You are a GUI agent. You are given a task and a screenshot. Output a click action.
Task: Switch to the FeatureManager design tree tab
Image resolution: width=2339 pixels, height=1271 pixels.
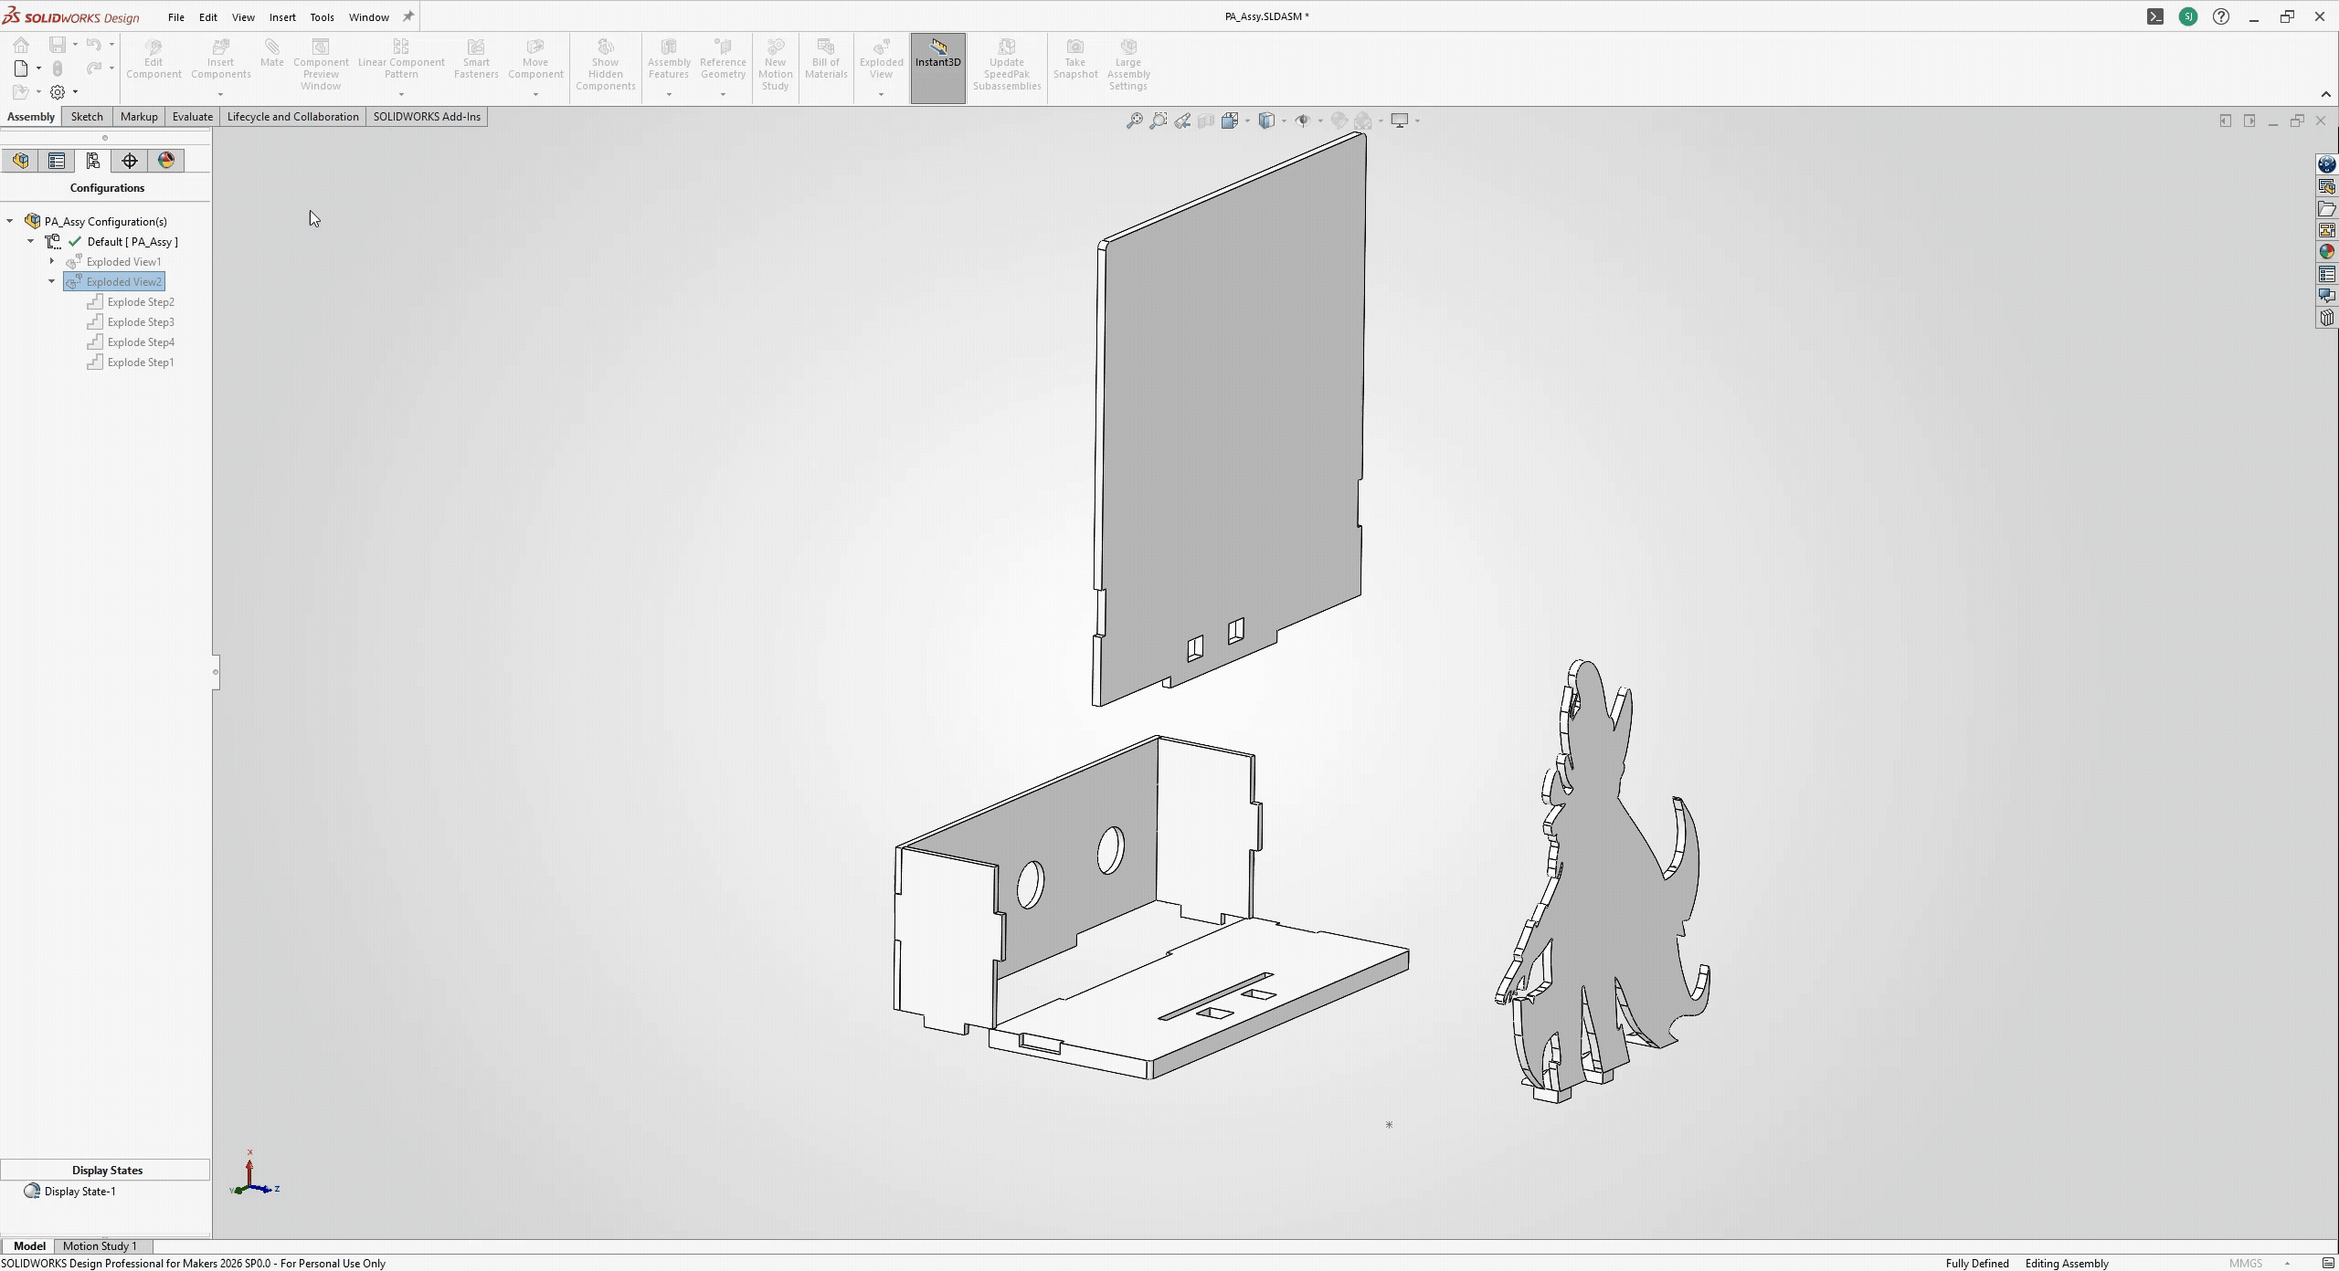[x=20, y=161]
